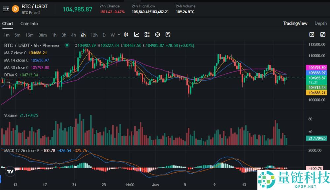Click the 100000.00 price axis label
The image size is (330, 190).
pyautogui.click(x=317, y=100)
